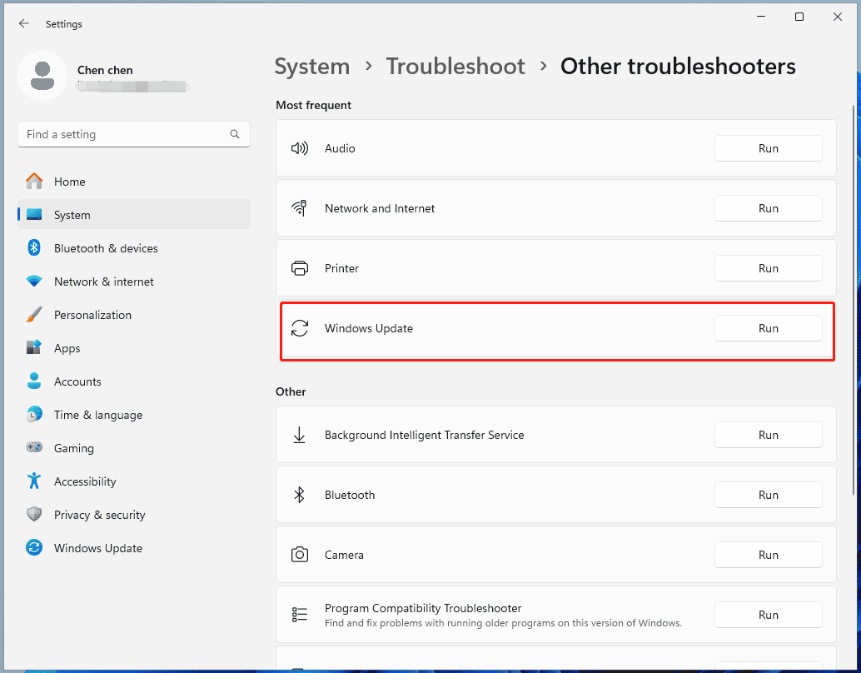Image resolution: width=861 pixels, height=673 pixels.
Task: Run the Audio troubleshooter
Action: pos(767,147)
